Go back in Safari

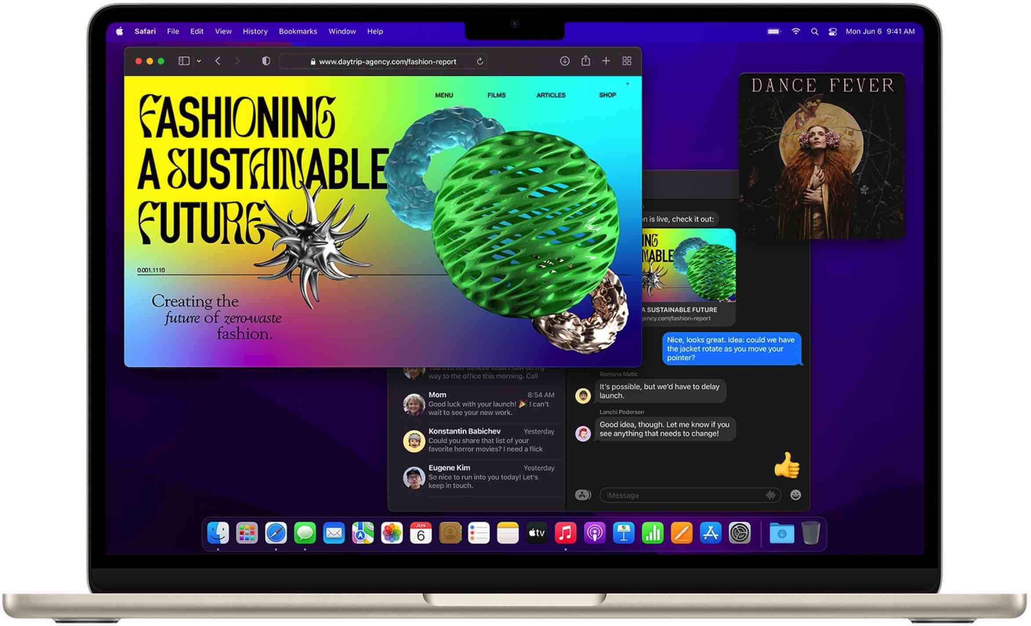[x=218, y=61]
